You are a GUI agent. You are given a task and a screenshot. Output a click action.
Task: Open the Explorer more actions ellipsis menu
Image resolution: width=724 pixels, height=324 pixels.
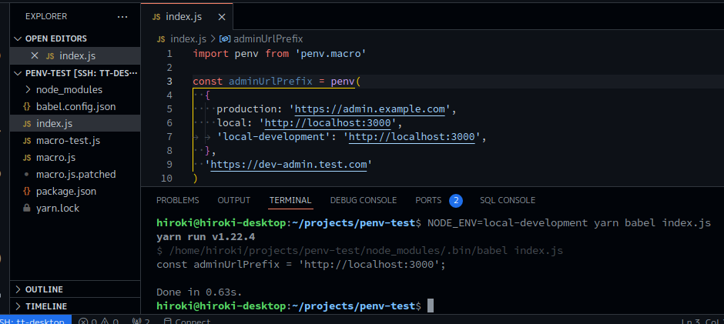pyautogui.click(x=122, y=15)
